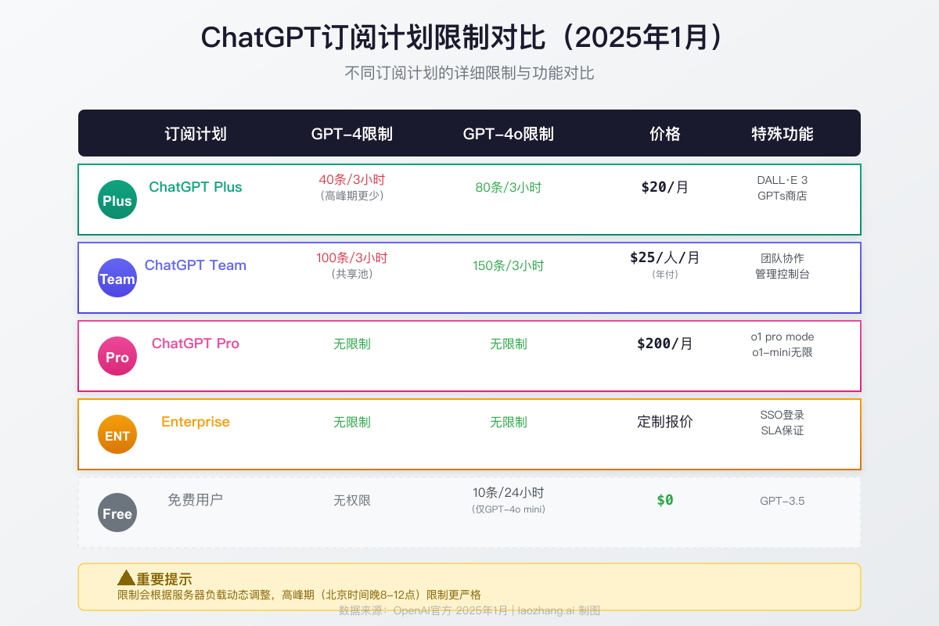The height and width of the screenshot is (626, 939).
Task: Click the 定制报价 price text
Action: 665,422
